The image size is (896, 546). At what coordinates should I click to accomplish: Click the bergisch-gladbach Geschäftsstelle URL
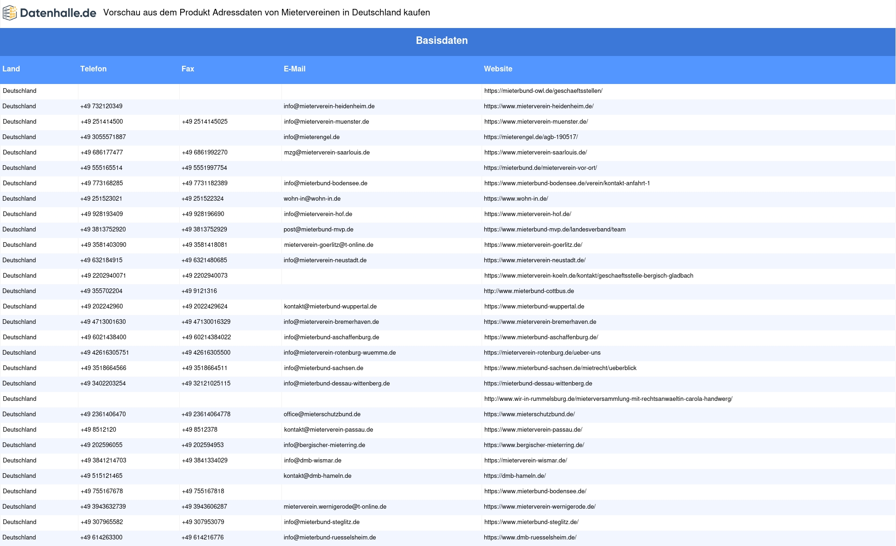(589, 276)
